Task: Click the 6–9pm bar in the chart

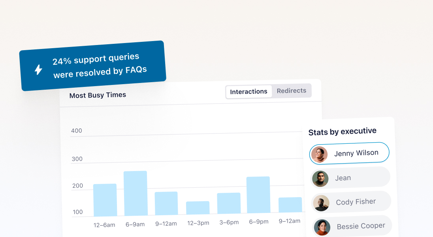Action: tap(258, 196)
